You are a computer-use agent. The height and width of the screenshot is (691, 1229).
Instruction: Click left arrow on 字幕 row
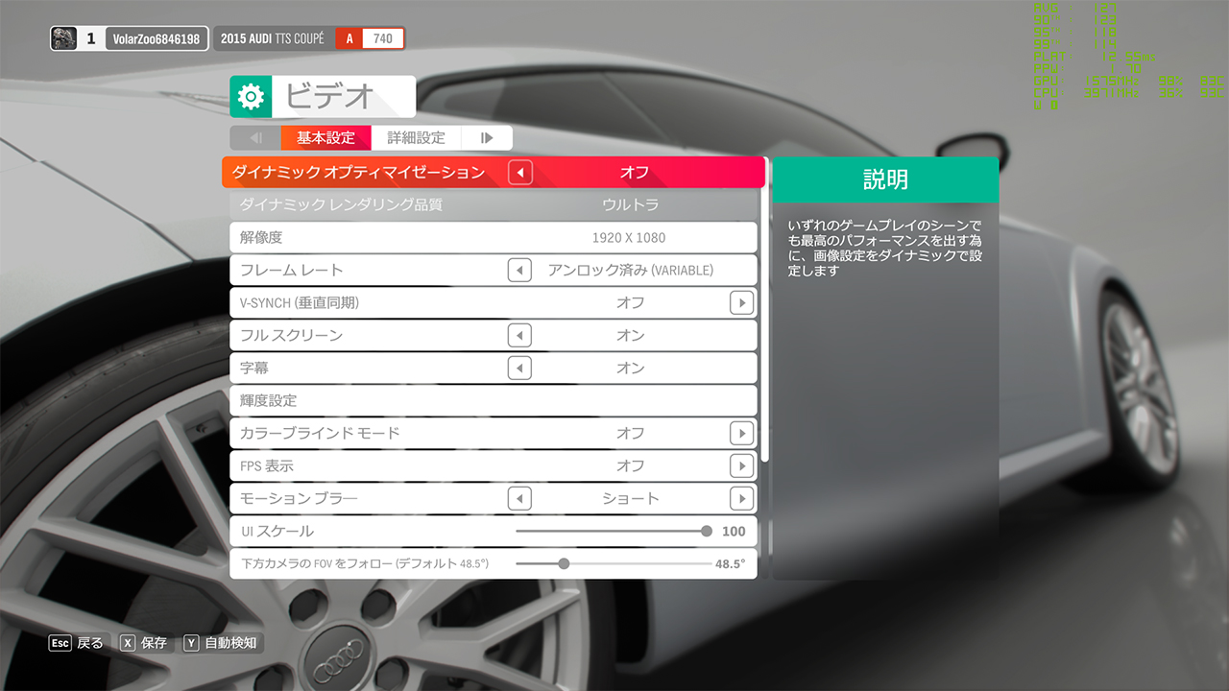(x=519, y=368)
